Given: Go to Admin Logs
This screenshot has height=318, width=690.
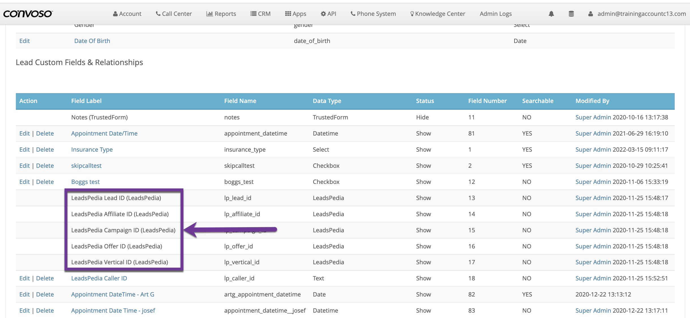Looking at the screenshot, I should click(496, 14).
